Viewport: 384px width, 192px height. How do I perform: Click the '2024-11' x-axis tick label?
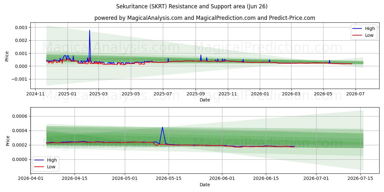35,94
